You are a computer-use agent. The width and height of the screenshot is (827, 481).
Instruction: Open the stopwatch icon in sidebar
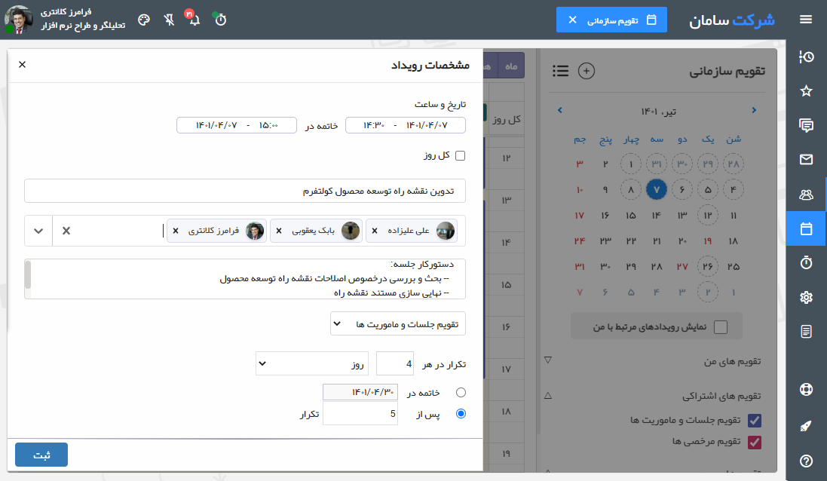806,262
